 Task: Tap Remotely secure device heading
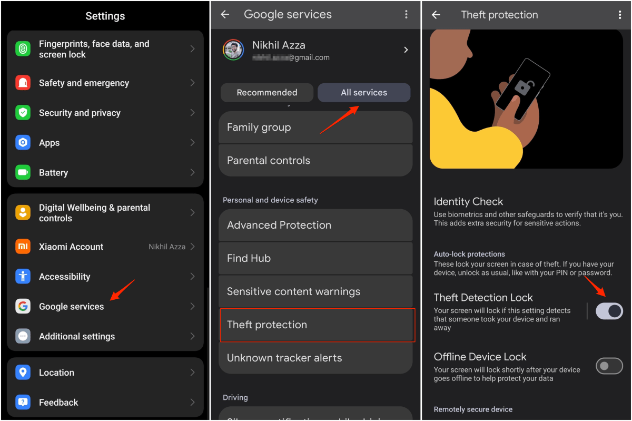click(473, 409)
